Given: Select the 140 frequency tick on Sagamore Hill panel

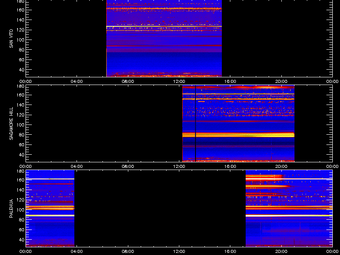Looking at the screenshot, I should [x=20, y=105].
